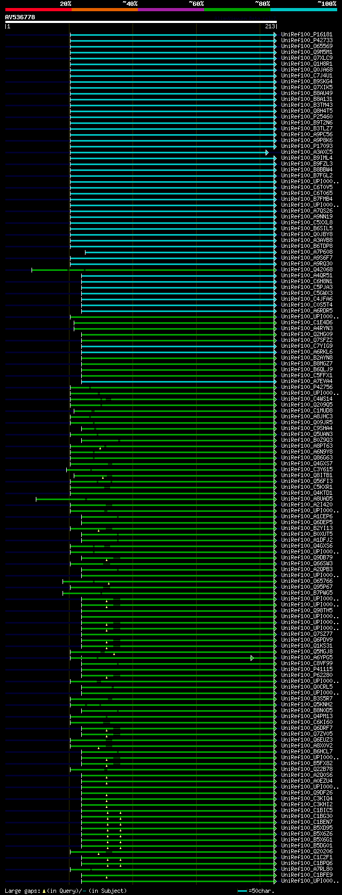
Task: Select hit label UniRef100_A7P608
Action: click(307, 252)
